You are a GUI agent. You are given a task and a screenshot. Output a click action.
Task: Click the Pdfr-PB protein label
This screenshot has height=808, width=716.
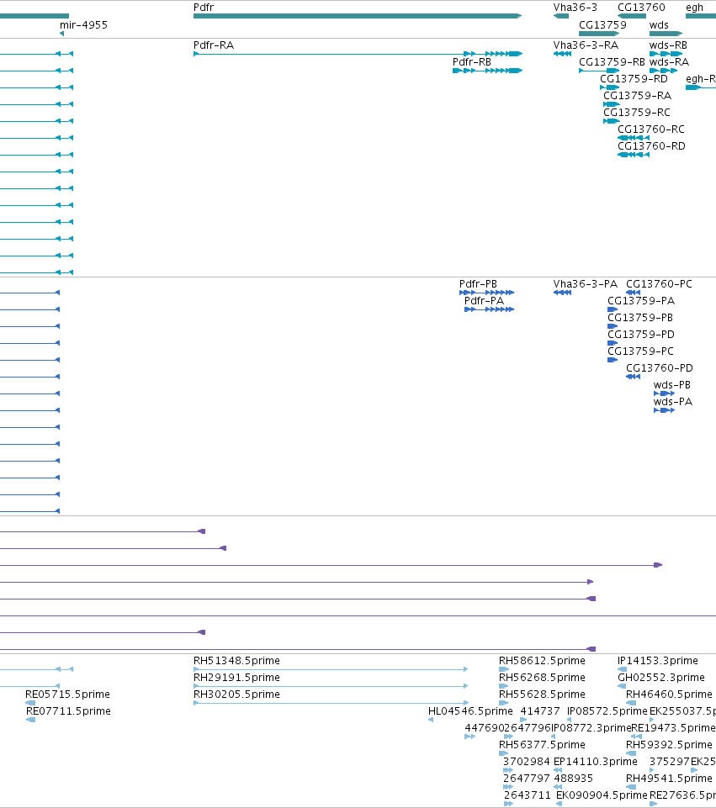pyautogui.click(x=478, y=284)
